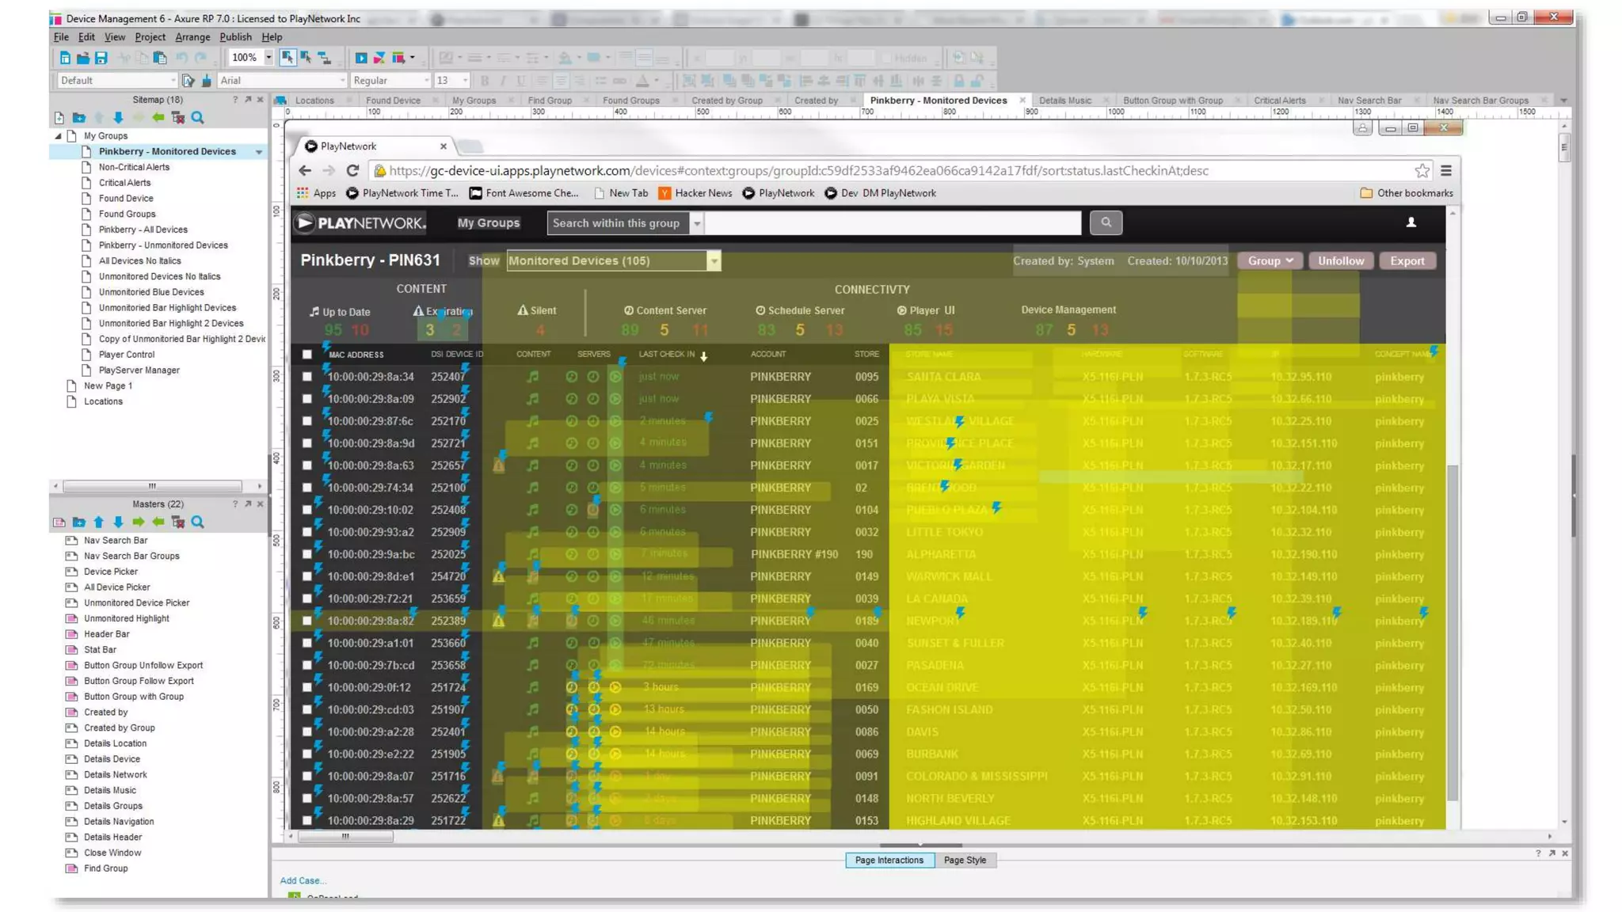Screen dimensions: 1622x912
Task: Check the box for device 10:00:00:29:8a:34
Action: (x=307, y=377)
